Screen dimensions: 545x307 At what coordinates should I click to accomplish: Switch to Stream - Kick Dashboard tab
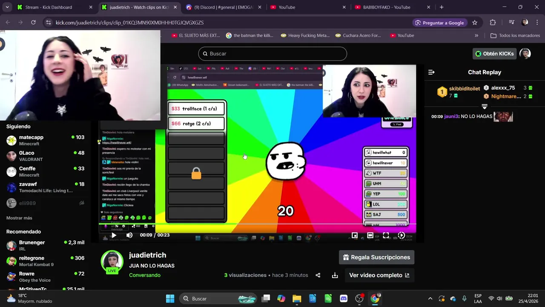coord(54,7)
